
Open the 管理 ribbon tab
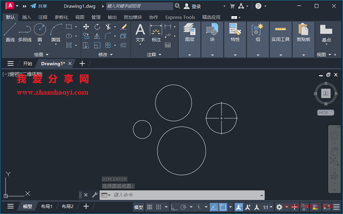pos(96,17)
